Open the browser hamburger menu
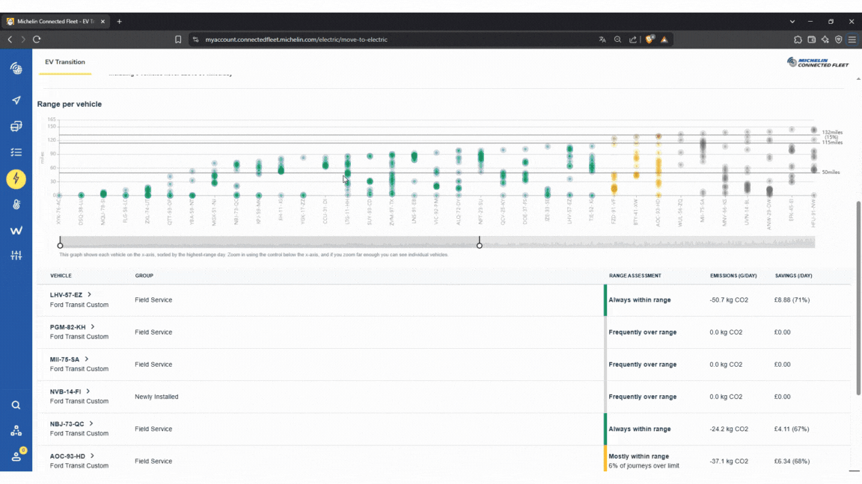The image size is (862, 484). [852, 39]
